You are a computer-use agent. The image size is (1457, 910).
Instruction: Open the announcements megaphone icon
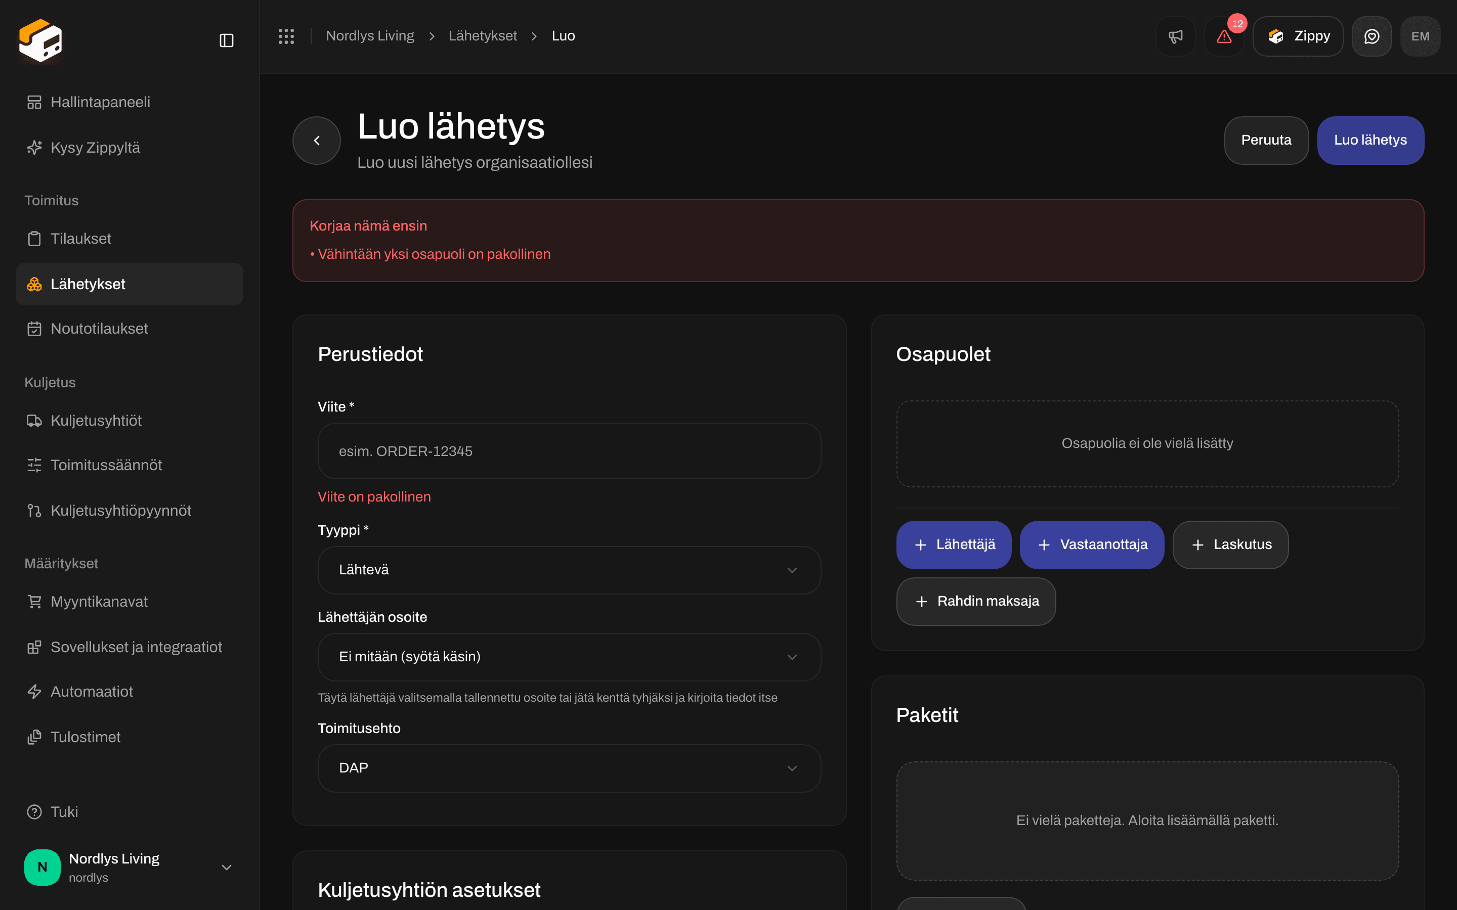(1175, 36)
